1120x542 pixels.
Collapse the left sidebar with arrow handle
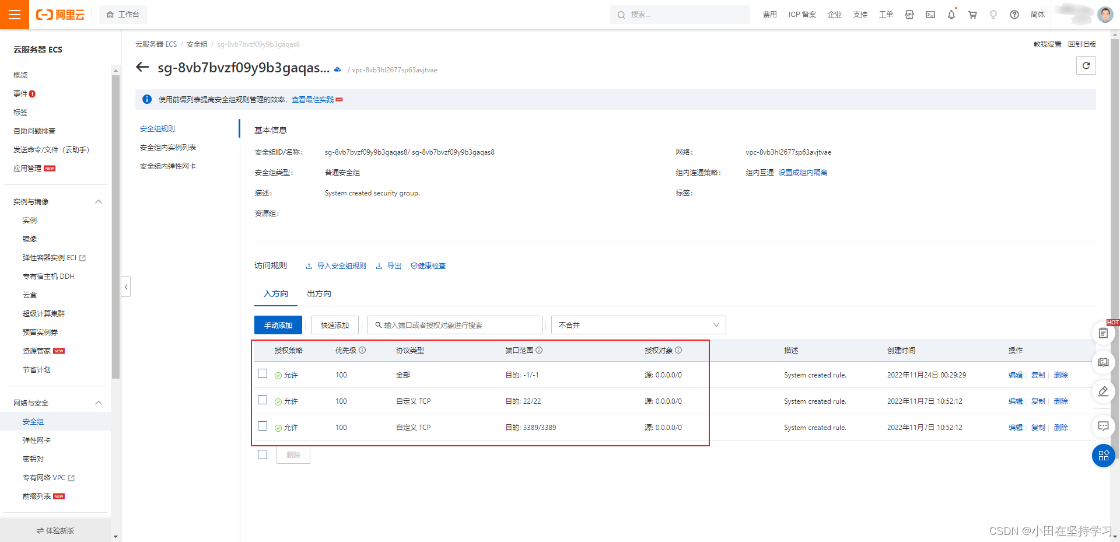[x=125, y=286]
